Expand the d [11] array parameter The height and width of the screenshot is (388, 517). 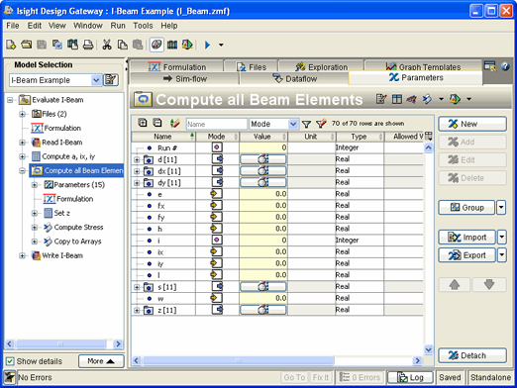pyautogui.click(x=137, y=159)
